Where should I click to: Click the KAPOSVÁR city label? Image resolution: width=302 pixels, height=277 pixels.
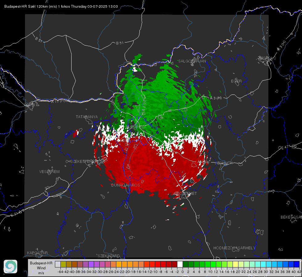coord(37,253)
